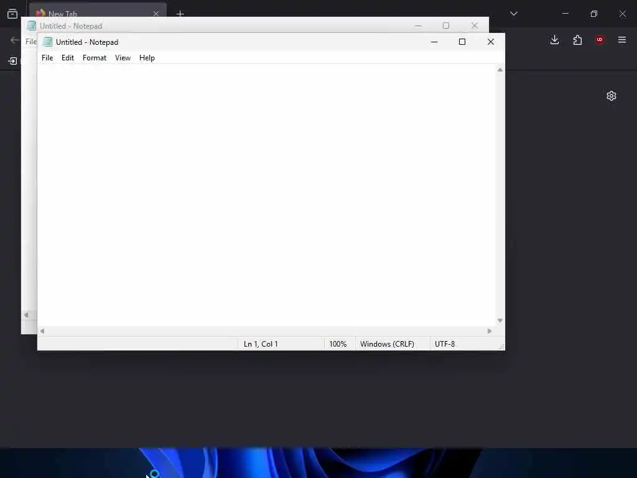The image size is (637, 478).
Task: Maximize the background Notepad window
Action: 446,26
